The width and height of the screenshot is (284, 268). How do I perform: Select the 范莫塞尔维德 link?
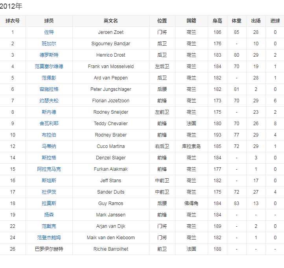pyautogui.click(x=49, y=67)
